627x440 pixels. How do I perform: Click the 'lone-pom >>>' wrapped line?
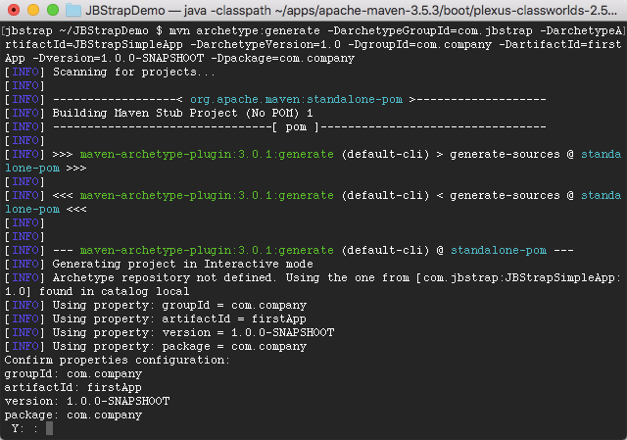coord(46,168)
